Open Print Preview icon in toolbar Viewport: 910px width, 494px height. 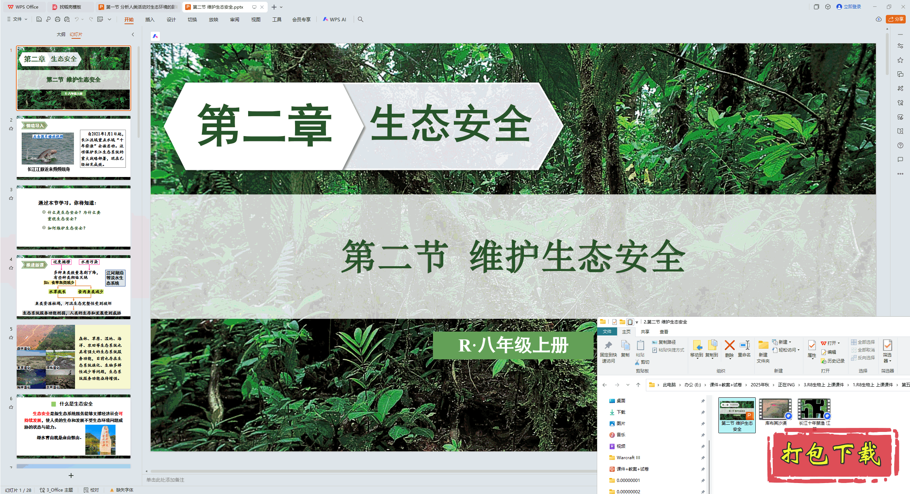[x=67, y=19]
